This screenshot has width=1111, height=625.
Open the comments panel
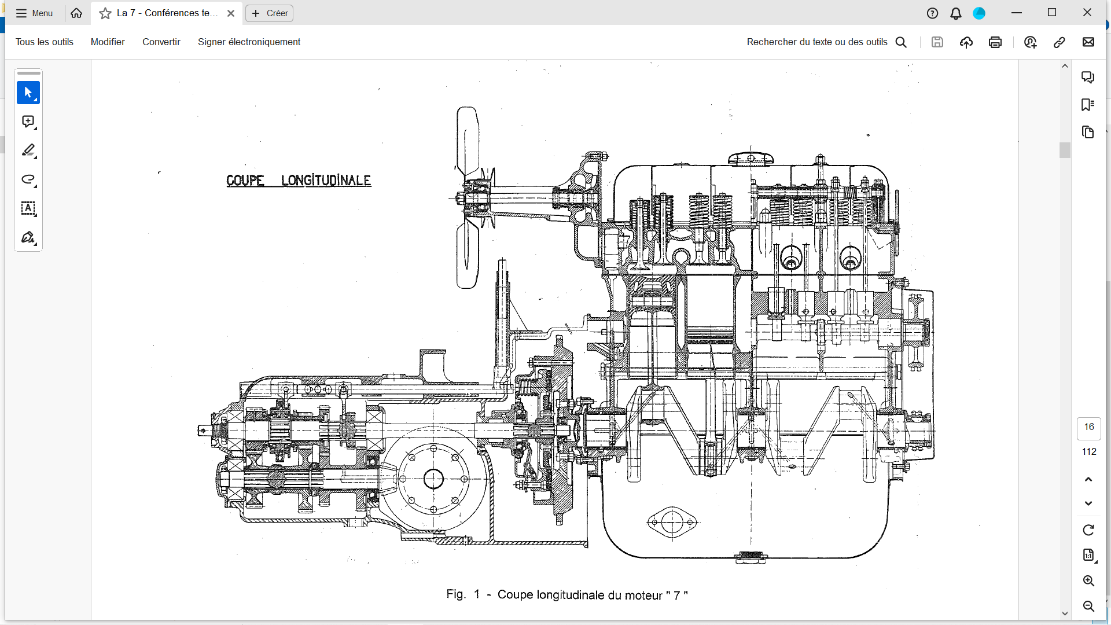tap(1088, 77)
